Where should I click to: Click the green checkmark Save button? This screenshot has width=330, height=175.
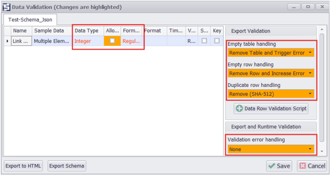[x=279, y=166]
